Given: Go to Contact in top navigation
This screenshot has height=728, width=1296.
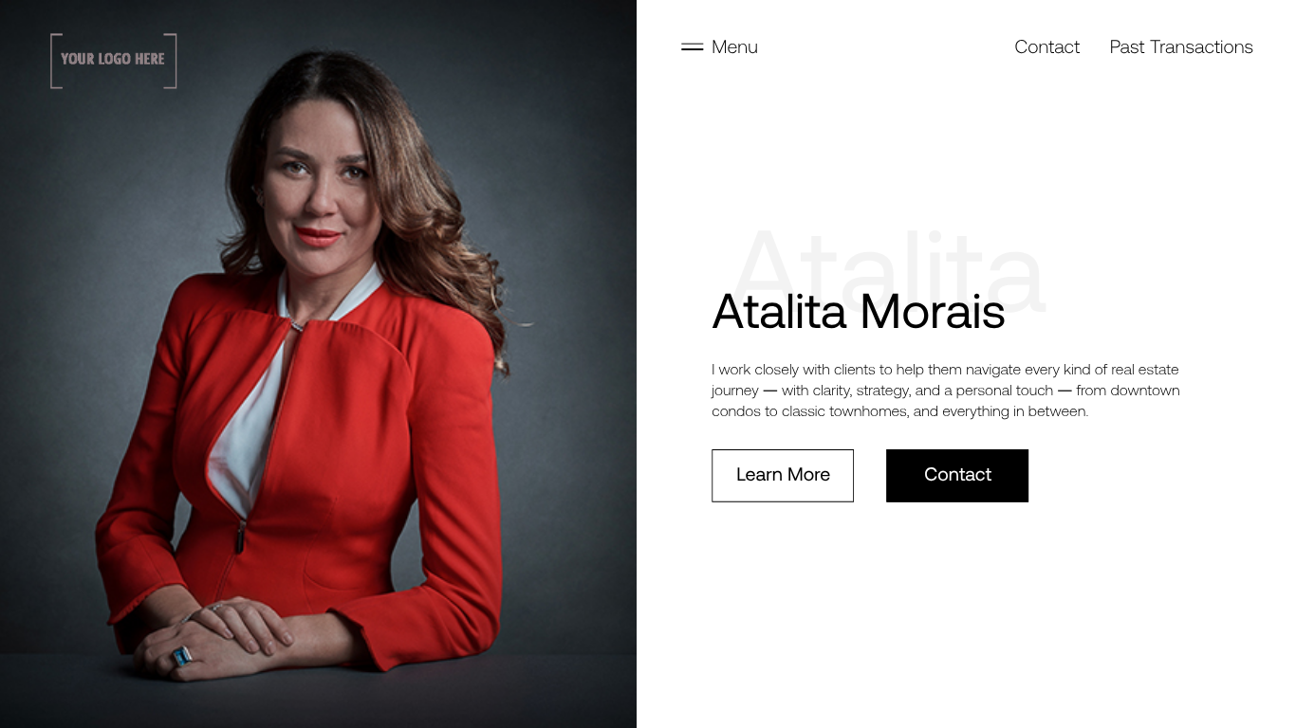Looking at the screenshot, I should pyautogui.click(x=1046, y=47).
